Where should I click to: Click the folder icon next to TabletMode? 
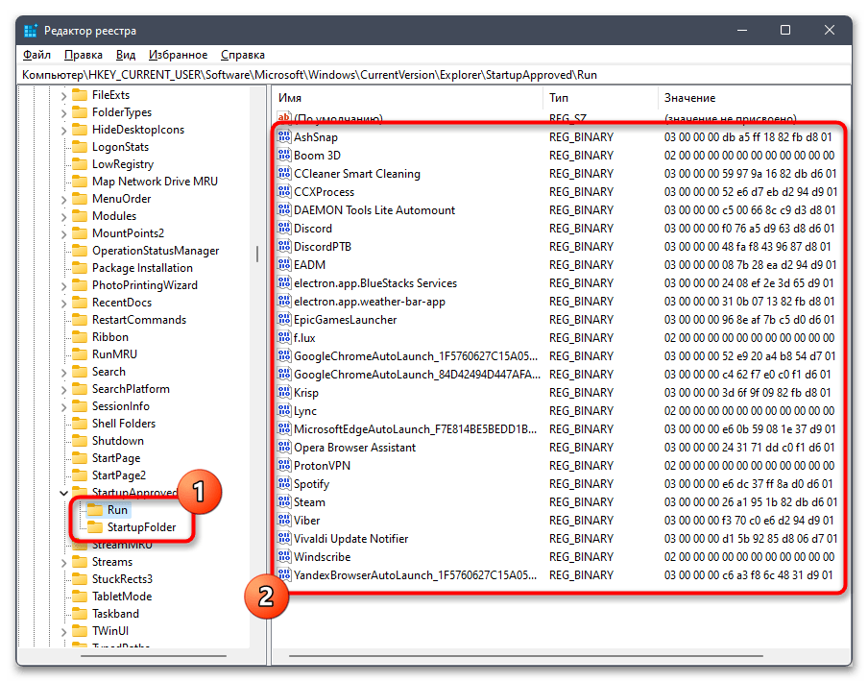coord(81,597)
